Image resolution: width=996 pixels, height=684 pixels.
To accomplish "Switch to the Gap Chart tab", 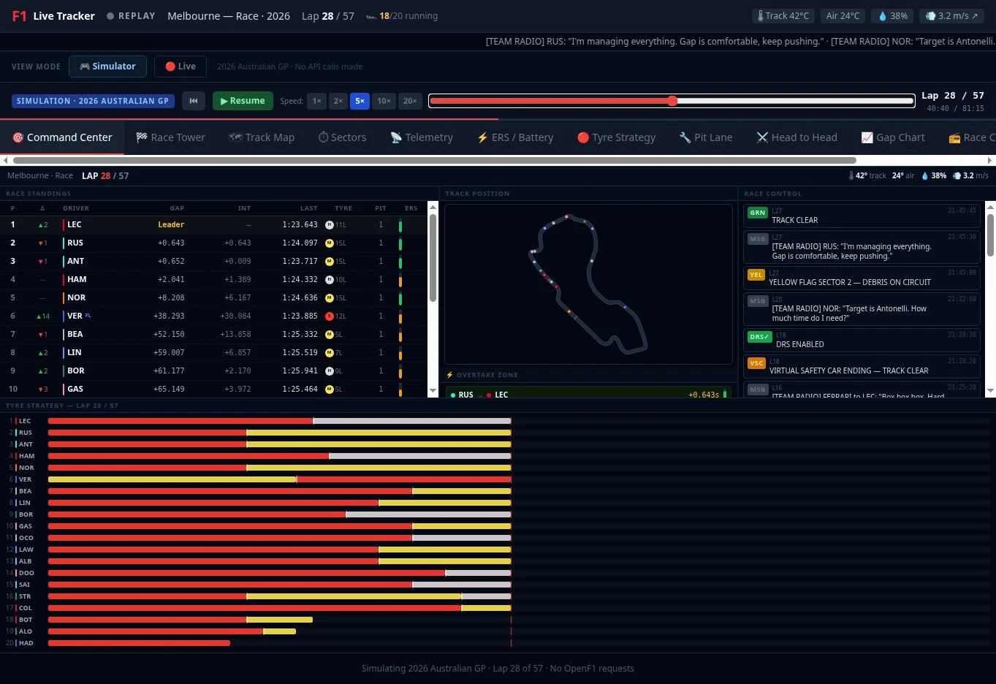I will coord(893,137).
